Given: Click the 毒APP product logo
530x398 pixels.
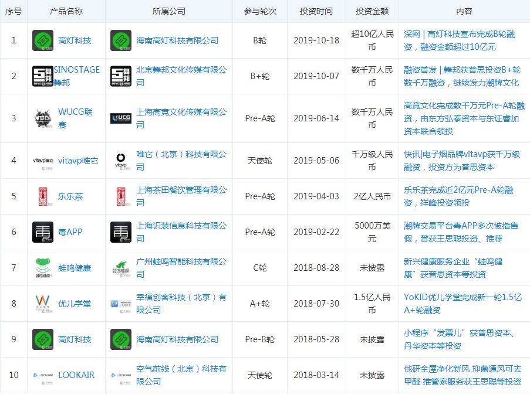Looking at the screenshot, I should pos(43,232).
